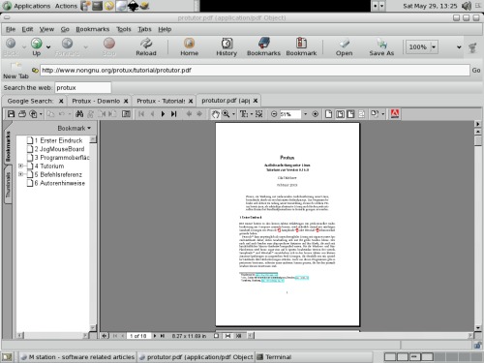Viewport: 484px width, 363px height.
Task: Switch to the Protux - Download tab
Action: [96, 101]
